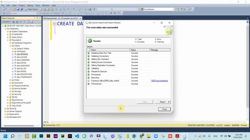The height and width of the screenshot is (140, 250).
Task: Expand the Sale_Order database node
Action: point(8,105)
